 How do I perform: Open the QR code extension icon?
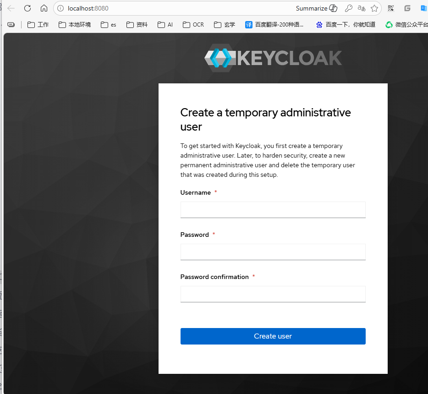point(391,8)
